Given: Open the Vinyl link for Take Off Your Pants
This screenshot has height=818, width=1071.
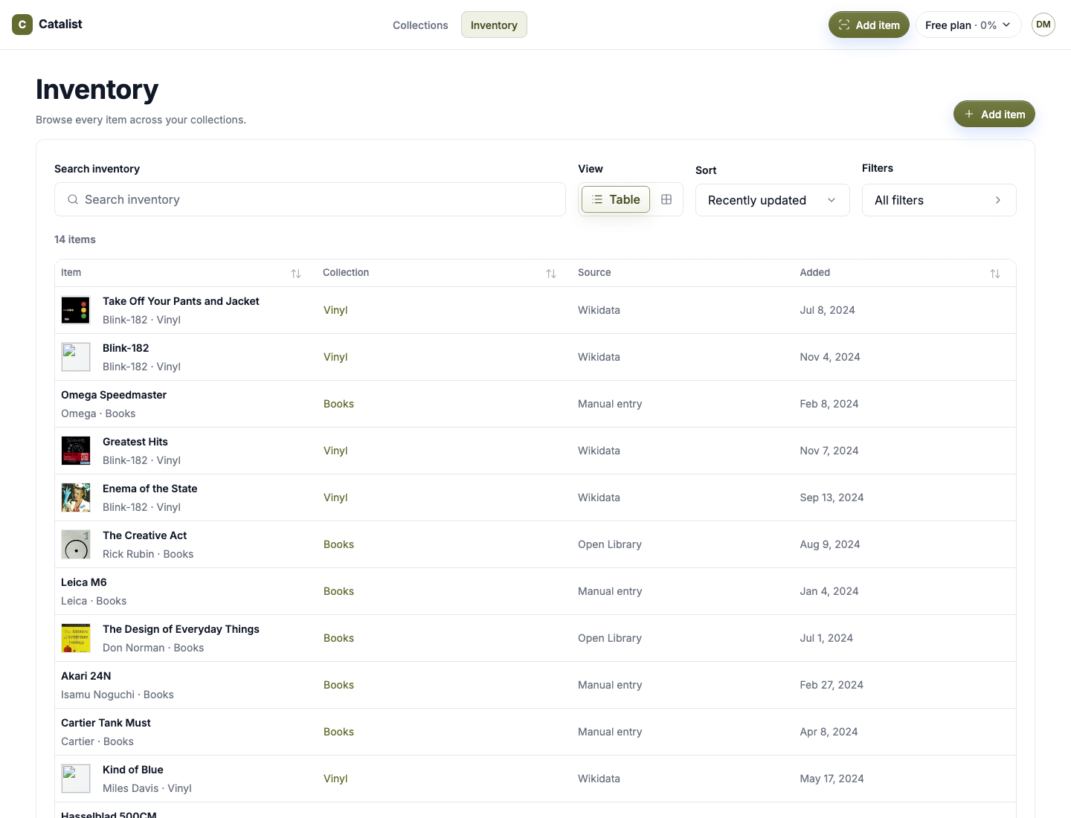Looking at the screenshot, I should pyautogui.click(x=335, y=310).
